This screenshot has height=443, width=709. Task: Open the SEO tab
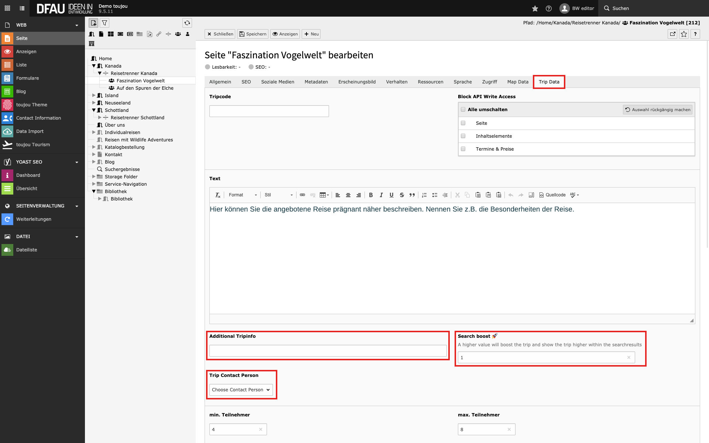point(246,82)
